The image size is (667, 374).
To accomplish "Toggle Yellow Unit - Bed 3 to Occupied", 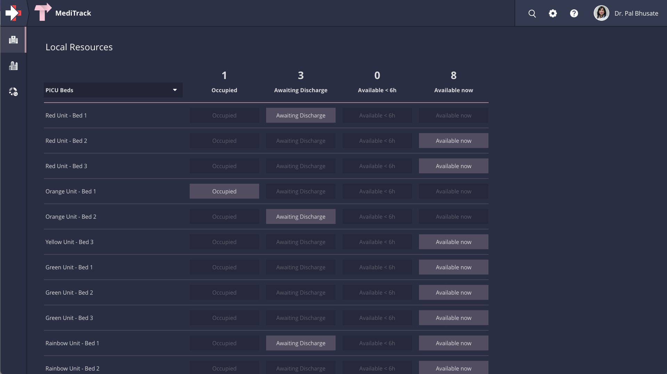I will point(224,242).
